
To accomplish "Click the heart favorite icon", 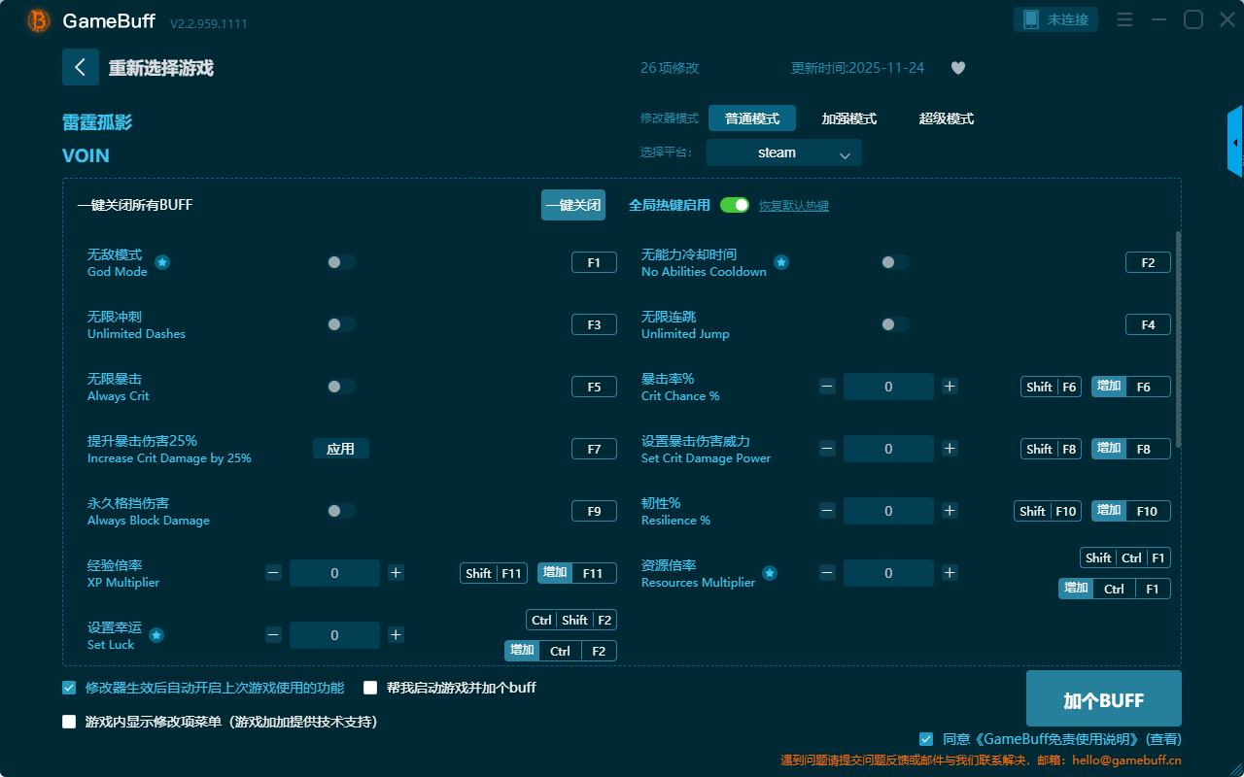I will pos(957,68).
